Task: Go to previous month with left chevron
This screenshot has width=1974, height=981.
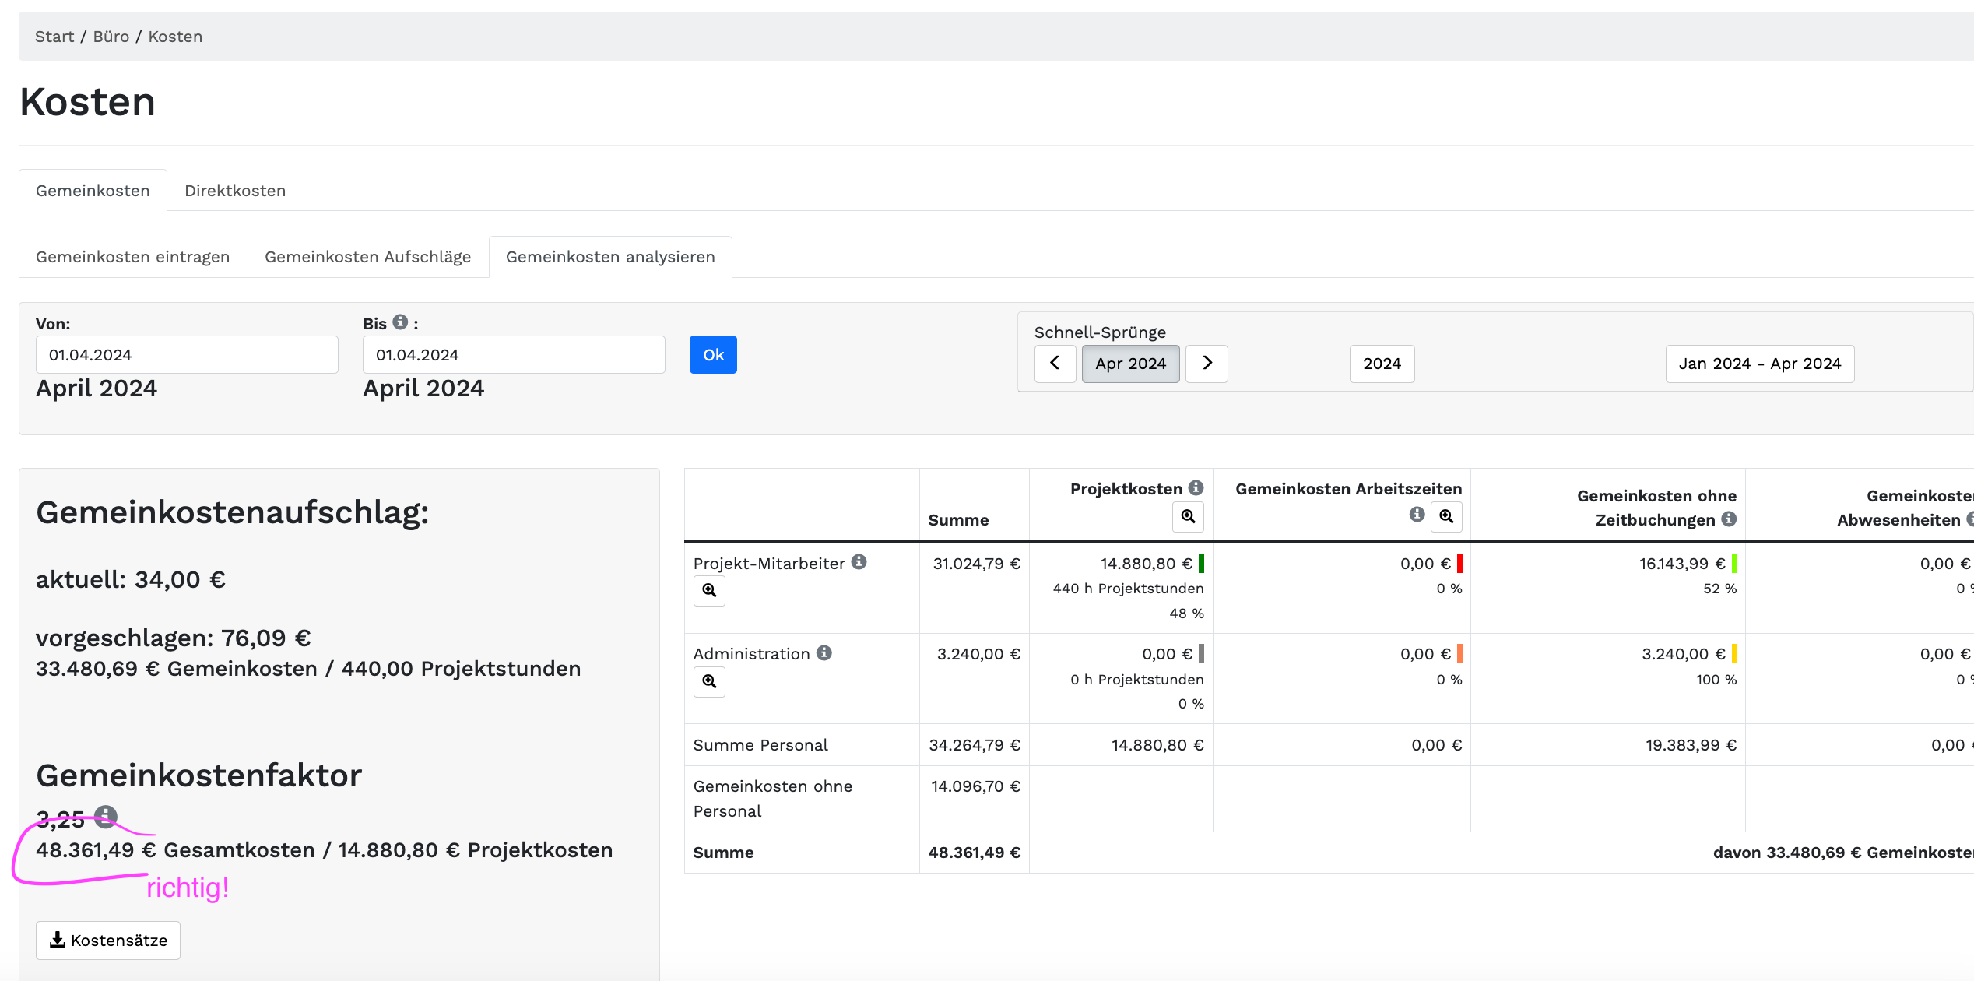Action: (x=1055, y=364)
